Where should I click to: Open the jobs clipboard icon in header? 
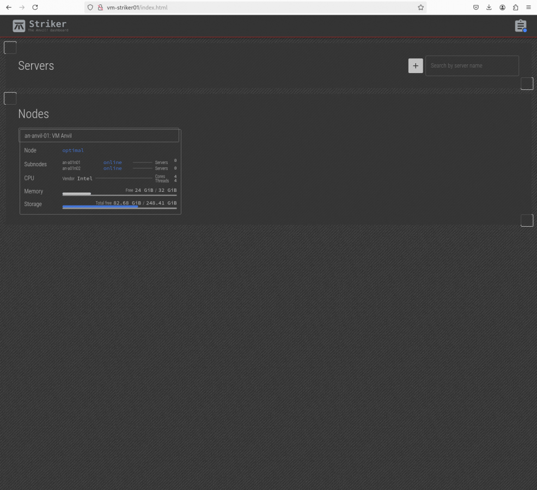point(520,26)
